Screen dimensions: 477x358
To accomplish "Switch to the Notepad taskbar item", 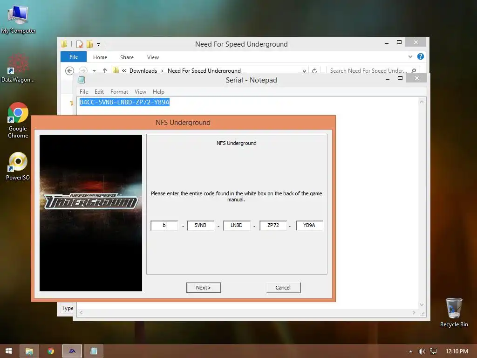I will pos(94,351).
